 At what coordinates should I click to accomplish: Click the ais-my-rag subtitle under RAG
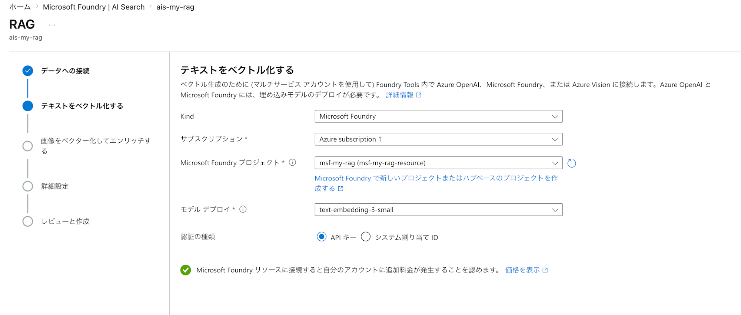click(x=26, y=37)
